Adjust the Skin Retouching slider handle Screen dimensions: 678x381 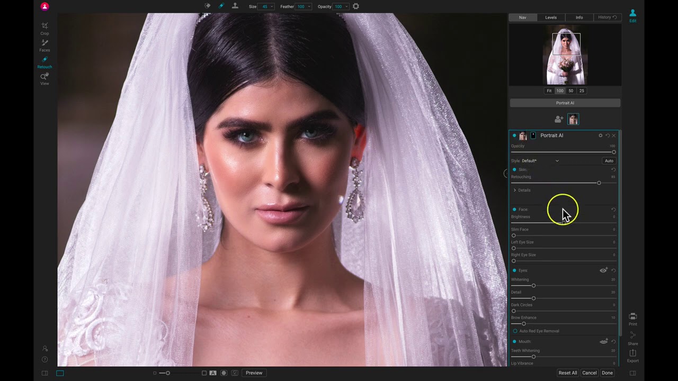[599, 183]
